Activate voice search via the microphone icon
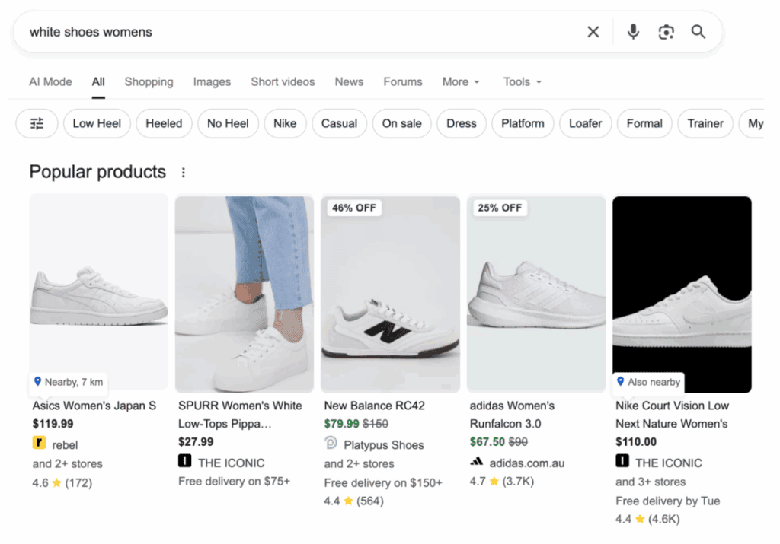The image size is (780, 544). [633, 31]
